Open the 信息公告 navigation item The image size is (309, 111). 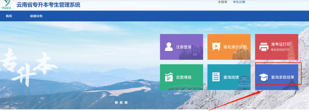point(36,16)
